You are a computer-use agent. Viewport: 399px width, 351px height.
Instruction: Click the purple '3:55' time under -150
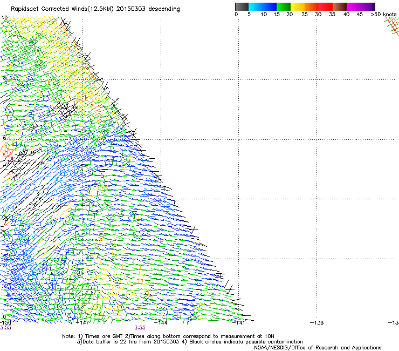coord(5,328)
